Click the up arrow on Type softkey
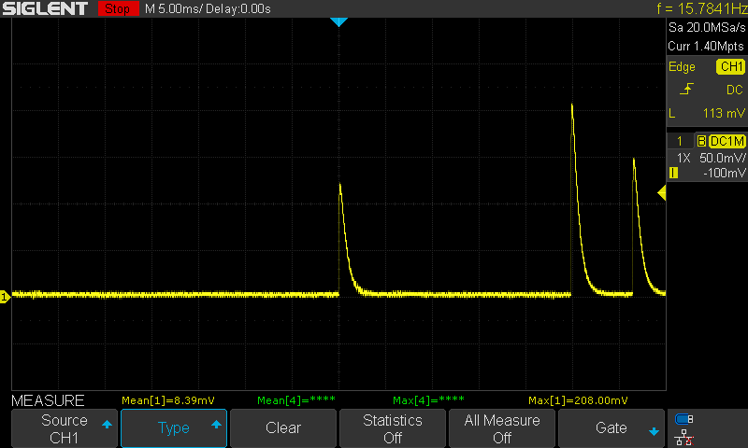Image resolution: width=748 pixels, height=448 pixels. tap(216, 424)
